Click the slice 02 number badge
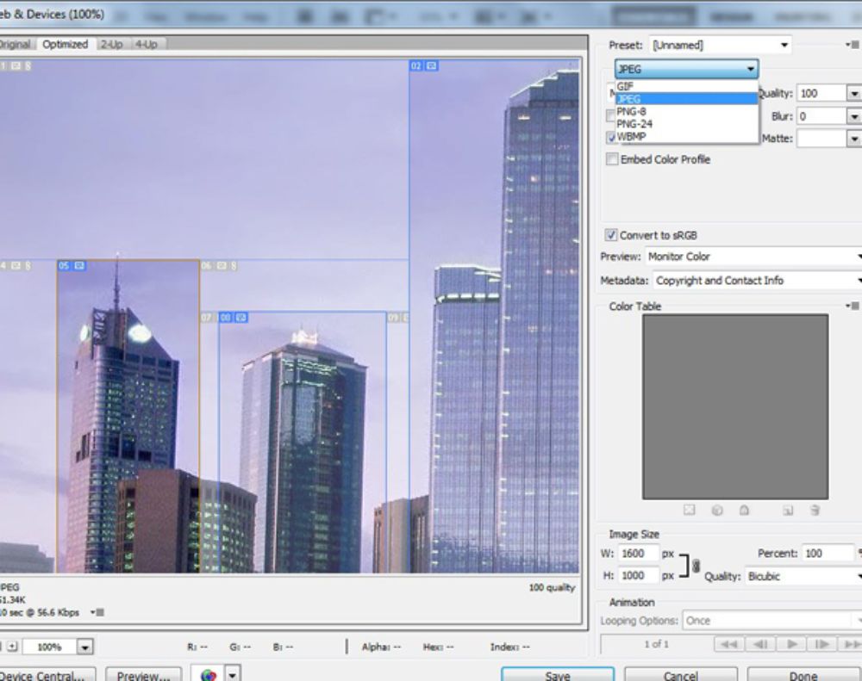 pos(416,66)
